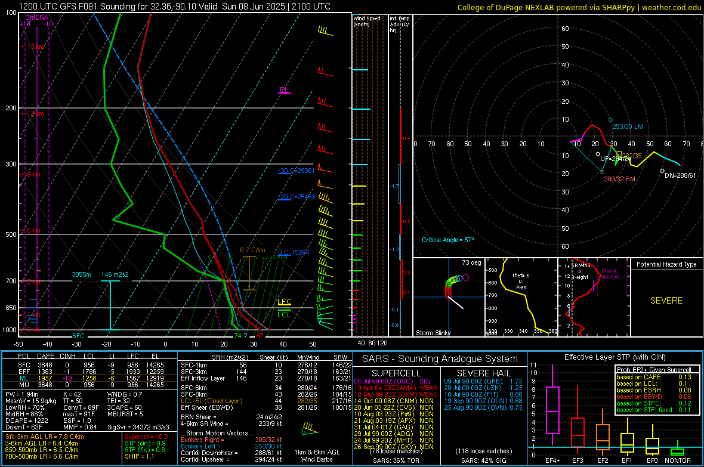Click the SEVERE hazard type text

tap(666, 301)
